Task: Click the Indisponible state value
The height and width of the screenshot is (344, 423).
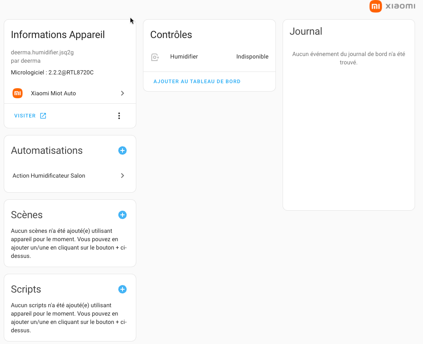Action: tap(252, 57)
